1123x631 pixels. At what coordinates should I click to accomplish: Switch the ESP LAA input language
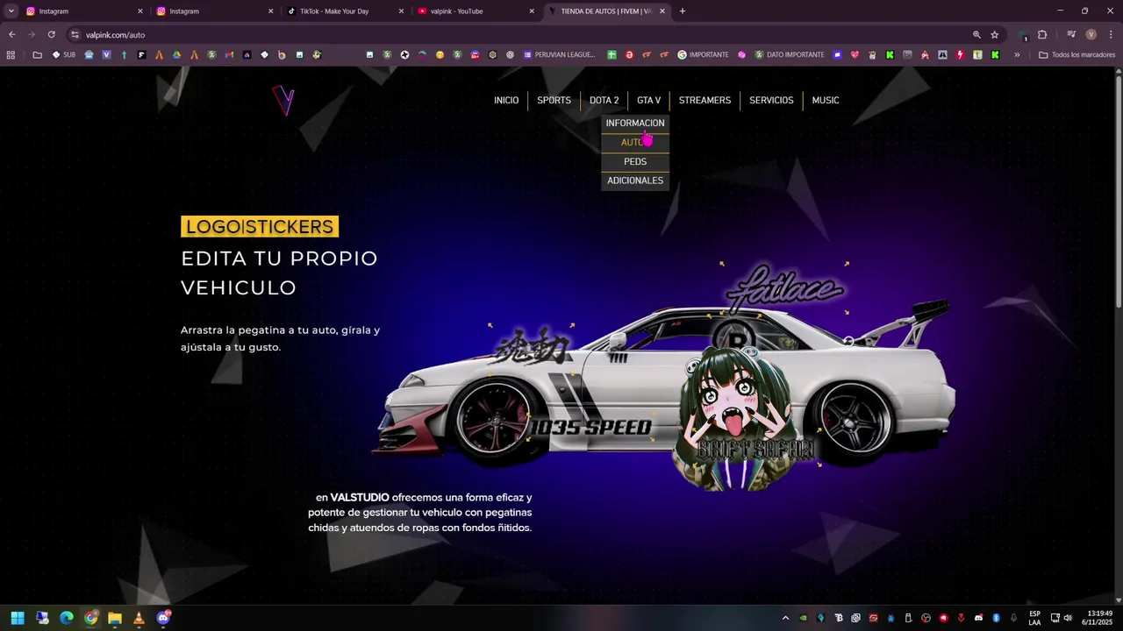pos(1034,618)
